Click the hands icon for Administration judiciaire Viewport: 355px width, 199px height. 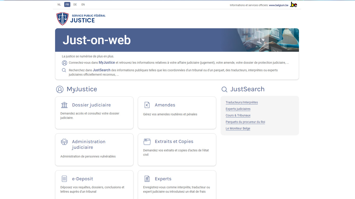coord(64,142)
